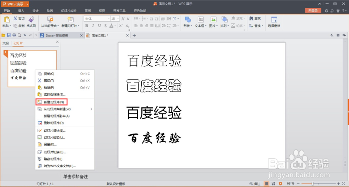Click the Find (查找) binoculars icon
Viewport: 349px width, 187px height.
click(251, 19)
